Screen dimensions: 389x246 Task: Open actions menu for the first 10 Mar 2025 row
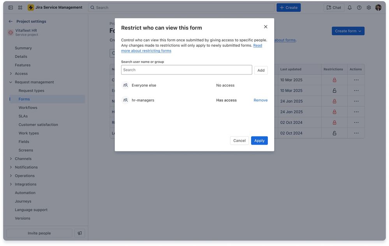click(356, 80)
